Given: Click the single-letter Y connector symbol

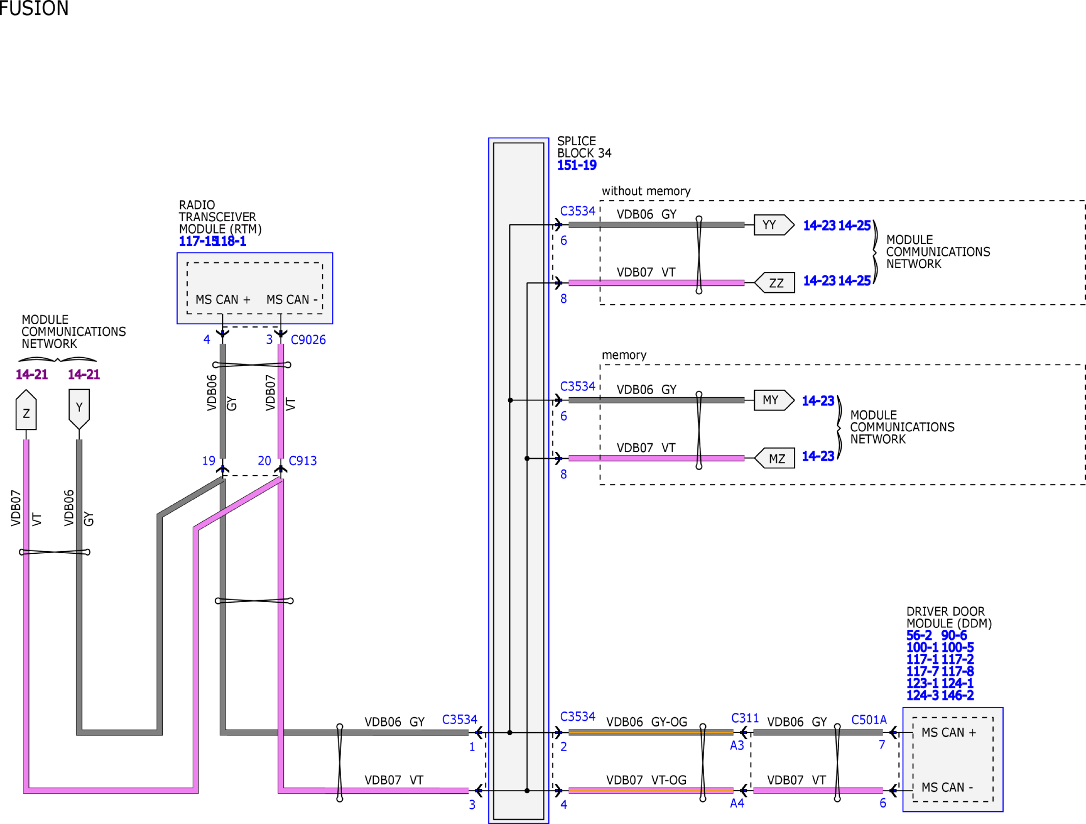Looking at the screenshot, I should 79,409.
